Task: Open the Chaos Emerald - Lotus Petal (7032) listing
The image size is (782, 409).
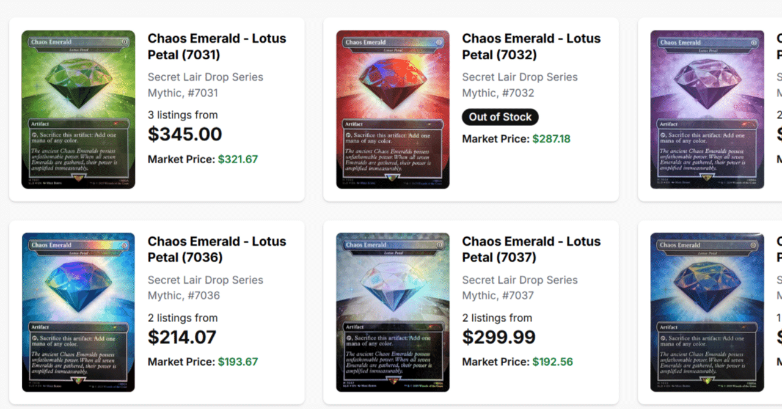Action: [x=531, y=46]
